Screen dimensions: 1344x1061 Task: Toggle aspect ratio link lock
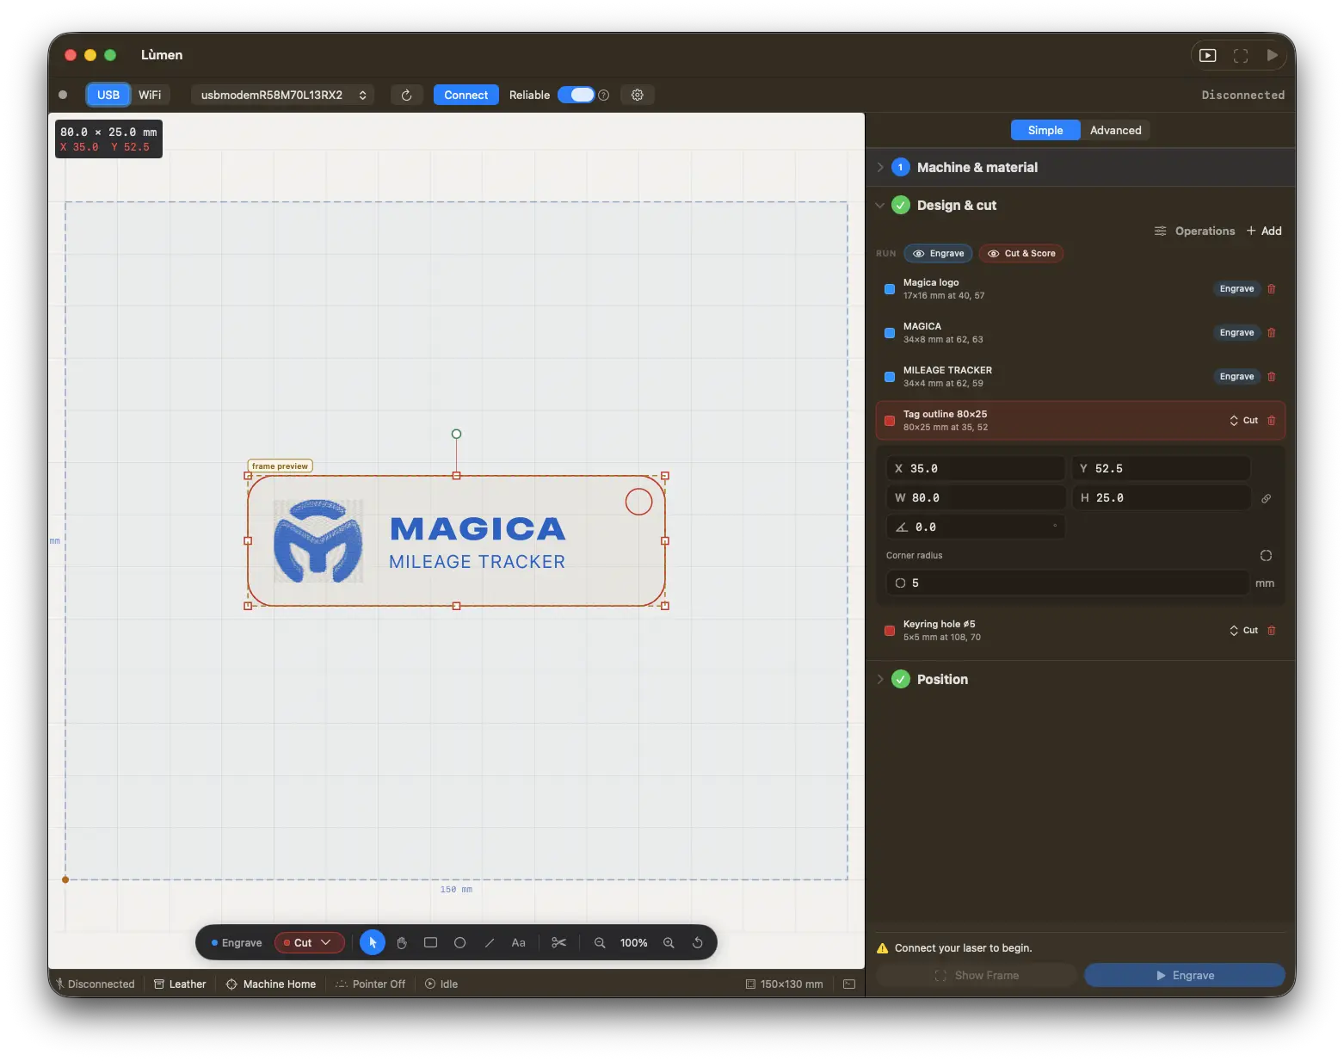coord(1267,498)
